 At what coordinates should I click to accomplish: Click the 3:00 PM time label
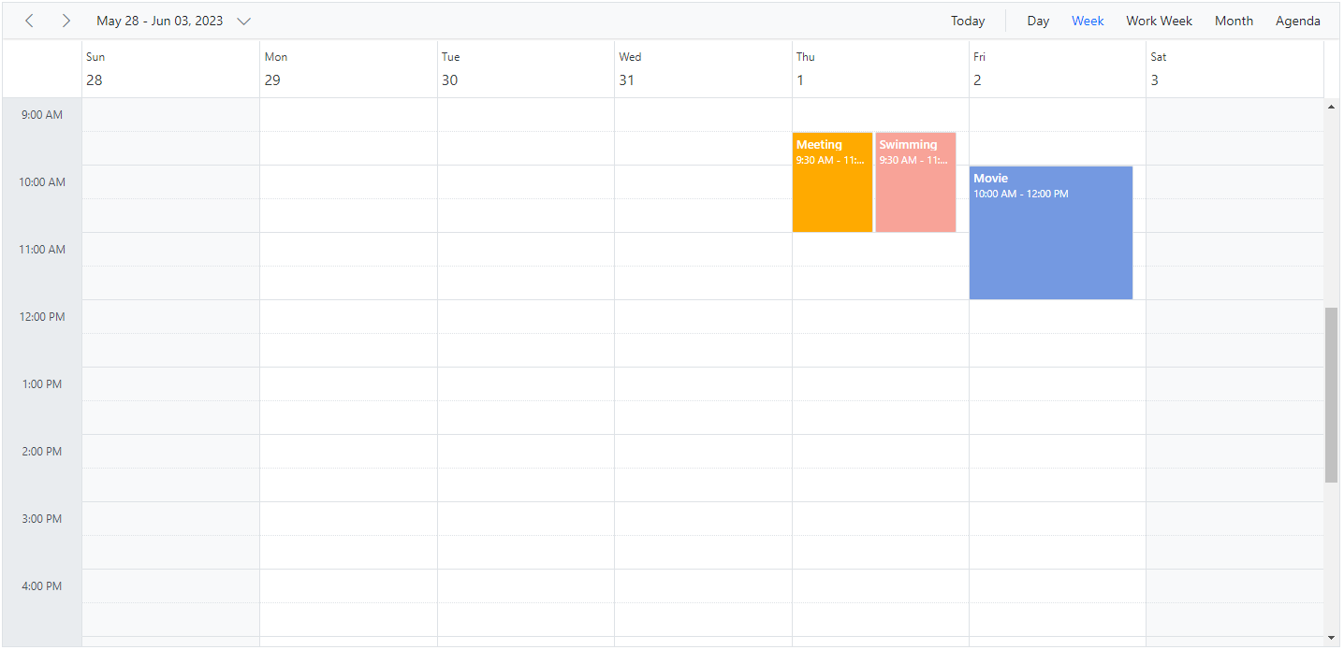point(42,519)
